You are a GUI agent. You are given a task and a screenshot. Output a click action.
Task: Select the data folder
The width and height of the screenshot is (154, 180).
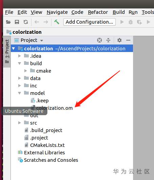click(32, 78)
